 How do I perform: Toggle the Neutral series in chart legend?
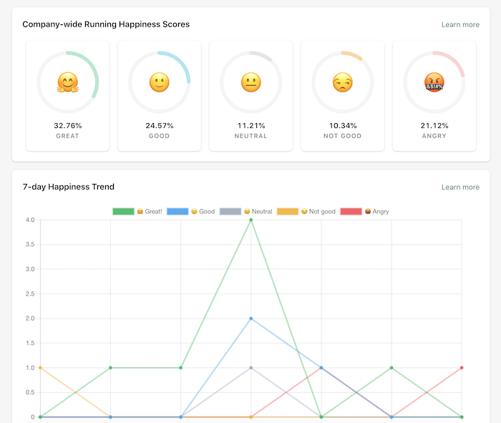245,212
